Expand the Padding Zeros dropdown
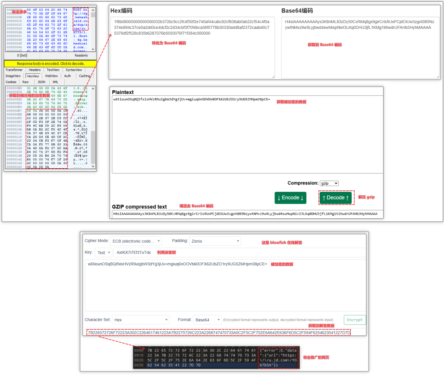This screenshot has height=375, width=444. point(215,241)
